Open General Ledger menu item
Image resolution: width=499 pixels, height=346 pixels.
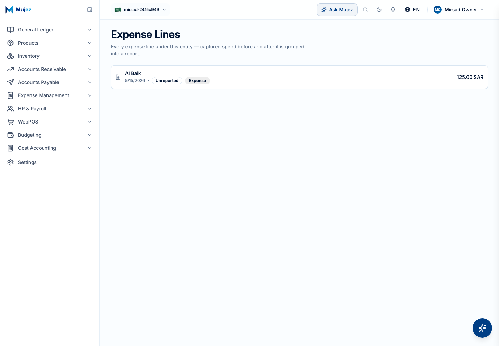tap(50, 30)
